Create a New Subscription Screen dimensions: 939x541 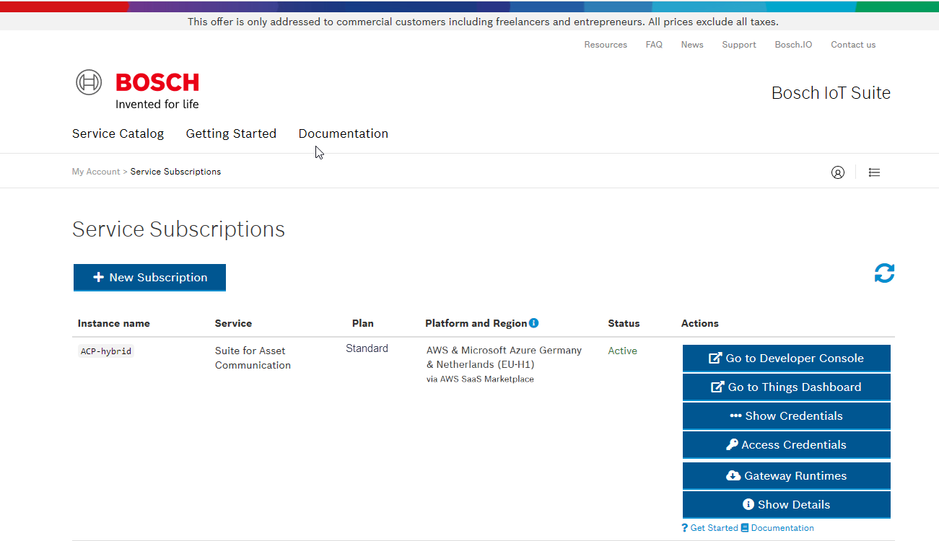[149, 278]
